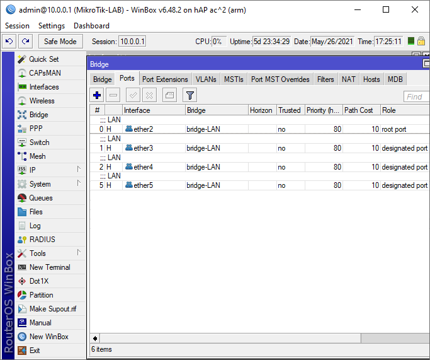This screenshot has height=360, width=430.
Task: Click the cross Disable icon
Action: coord(149,95)
